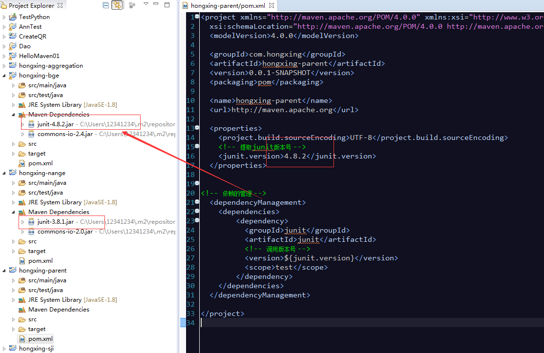The image size is (544, 353).
Task: Click JRE System Library icon under hongxing-bge
Action: [22, 105]
